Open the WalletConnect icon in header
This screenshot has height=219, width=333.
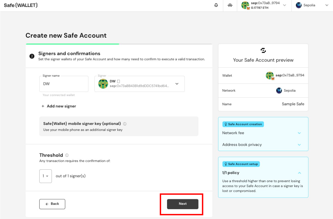230,5
